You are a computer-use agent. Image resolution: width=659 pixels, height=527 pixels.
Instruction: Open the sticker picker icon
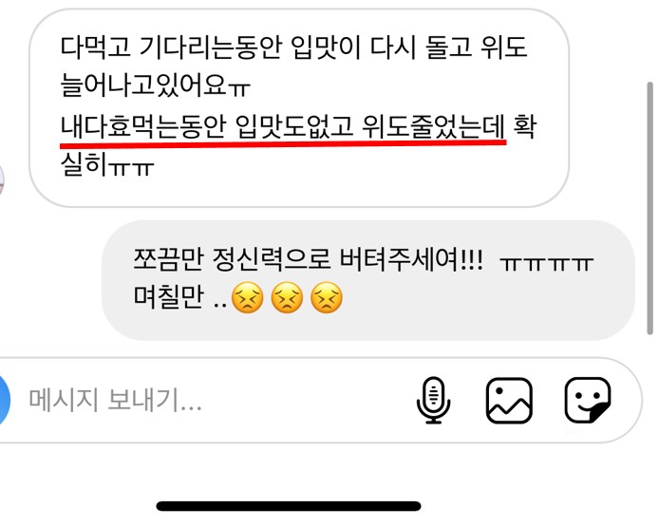pyautogui.click(x=587, y=400)
